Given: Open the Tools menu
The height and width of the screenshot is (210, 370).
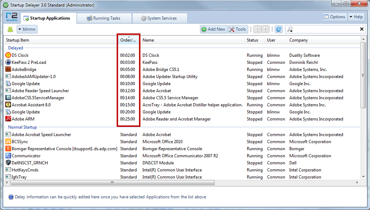Looking at the screenshot, I should (238, 29).
